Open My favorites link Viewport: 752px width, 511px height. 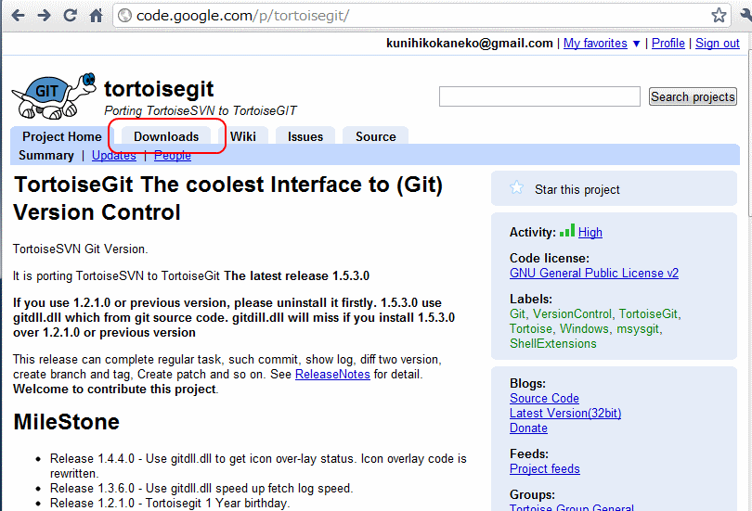tap(595, 44)
